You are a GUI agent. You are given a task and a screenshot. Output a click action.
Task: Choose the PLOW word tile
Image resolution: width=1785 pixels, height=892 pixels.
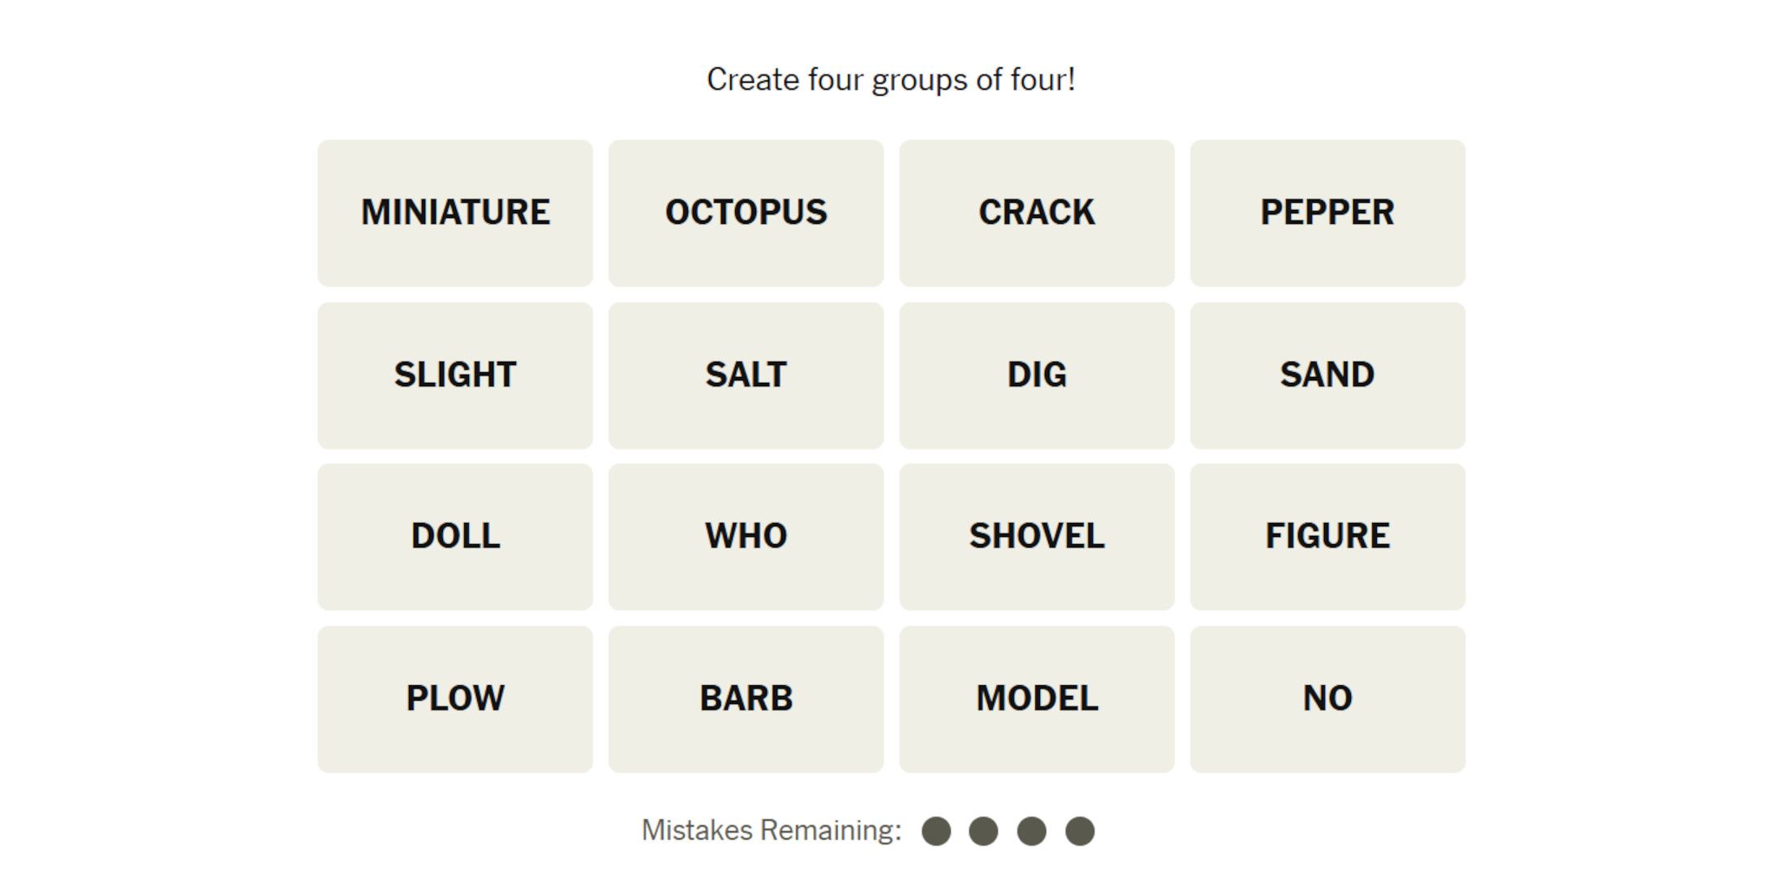tap(455, 698)
